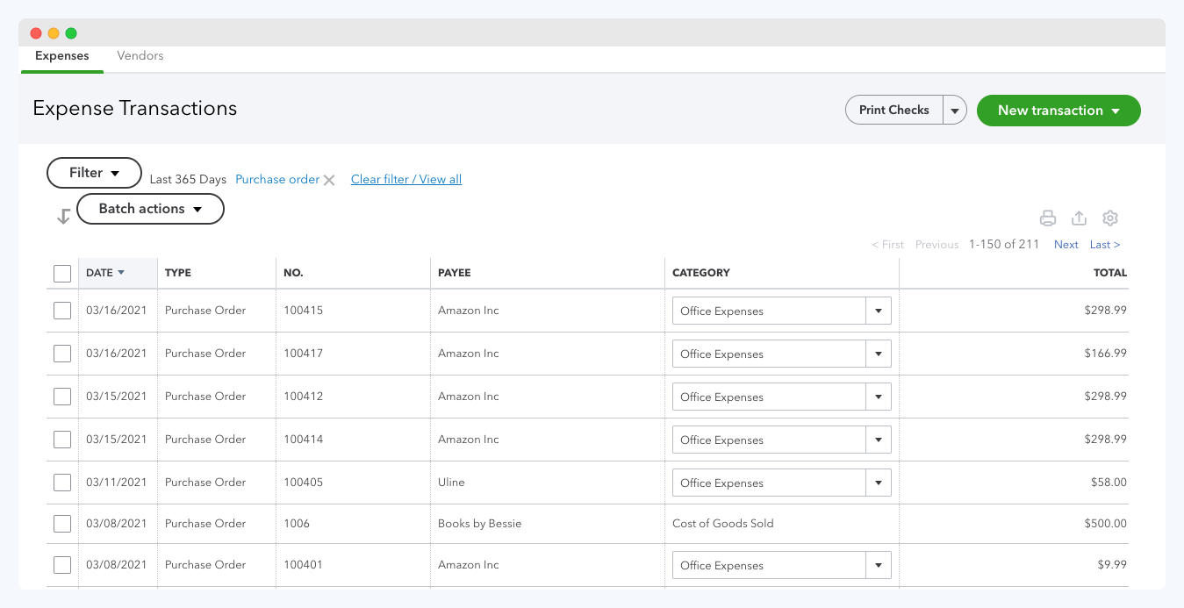Click the export to Excel icon

(x=1079, y=218)
